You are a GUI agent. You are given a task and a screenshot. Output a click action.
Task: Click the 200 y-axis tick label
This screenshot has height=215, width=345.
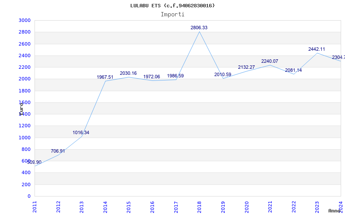26,185
